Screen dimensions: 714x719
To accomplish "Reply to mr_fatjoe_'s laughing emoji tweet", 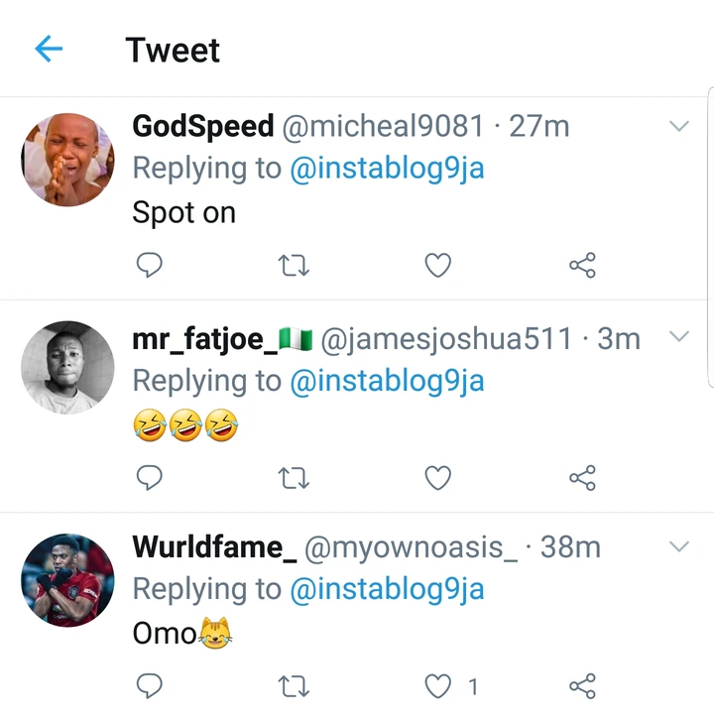I will pyautogui.click(x=148, y=478).
